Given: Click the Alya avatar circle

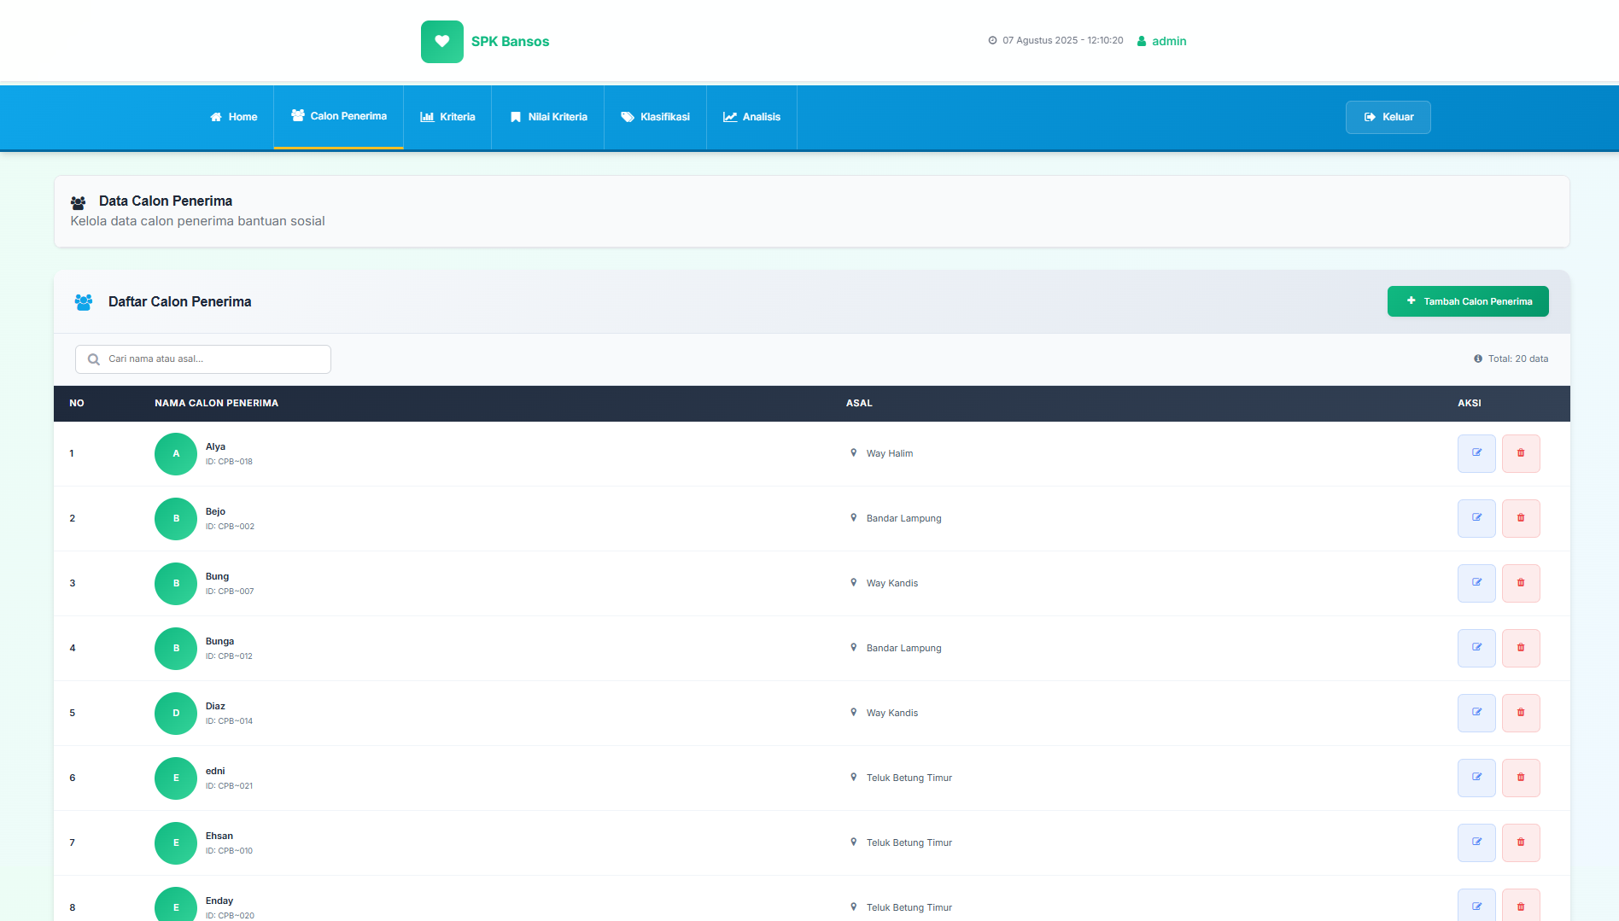Looking at the screenshot, I should click(x=176, y=454).
